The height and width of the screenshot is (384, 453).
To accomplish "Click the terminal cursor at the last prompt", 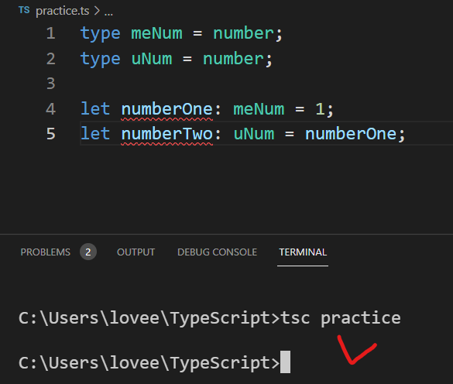I will pos(285,362).
